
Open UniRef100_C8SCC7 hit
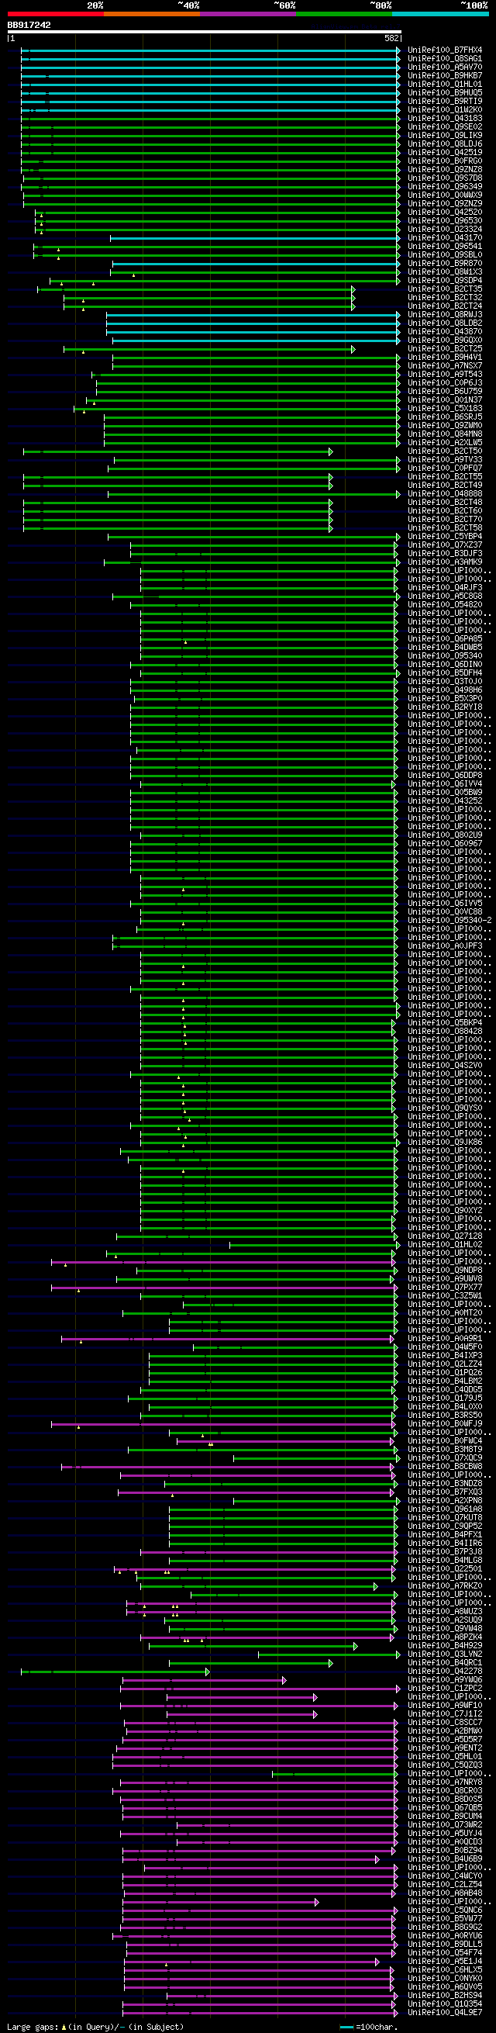pyautogui.click(x=445, y=1722)
